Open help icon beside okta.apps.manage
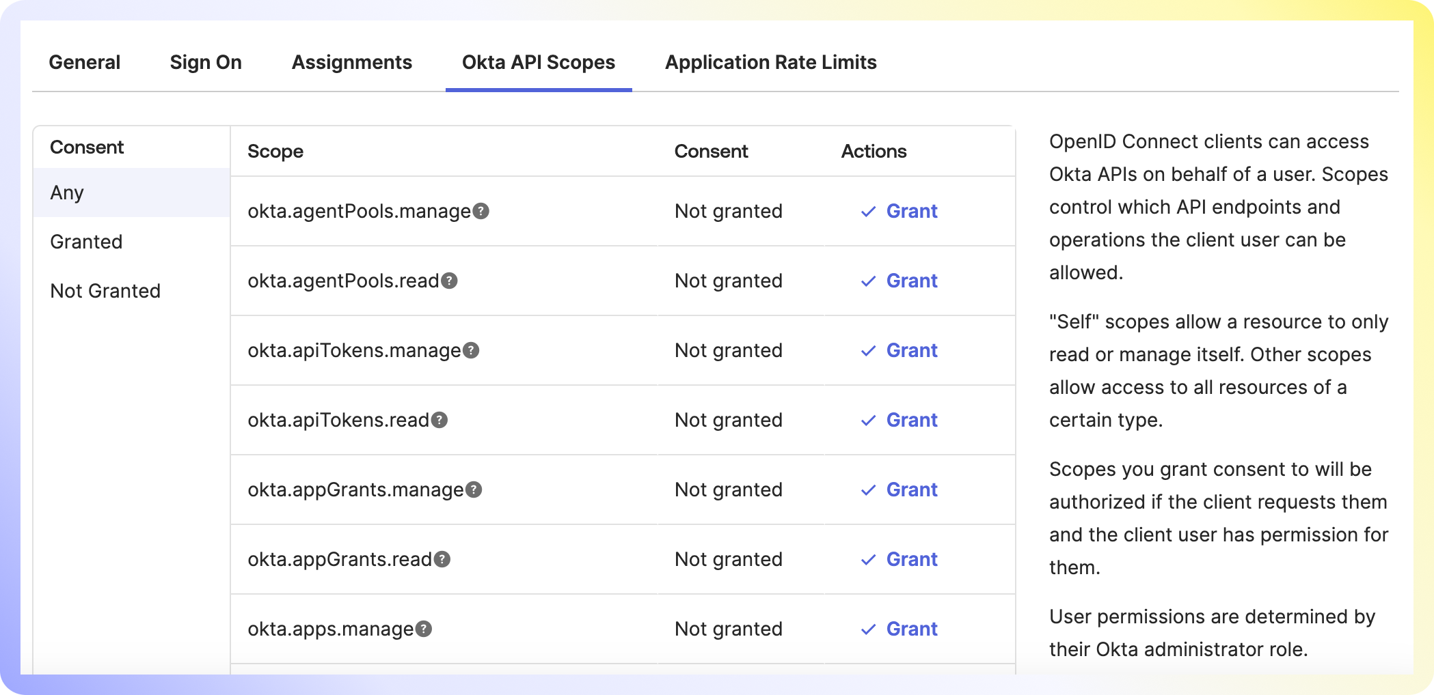 (424, 629)
